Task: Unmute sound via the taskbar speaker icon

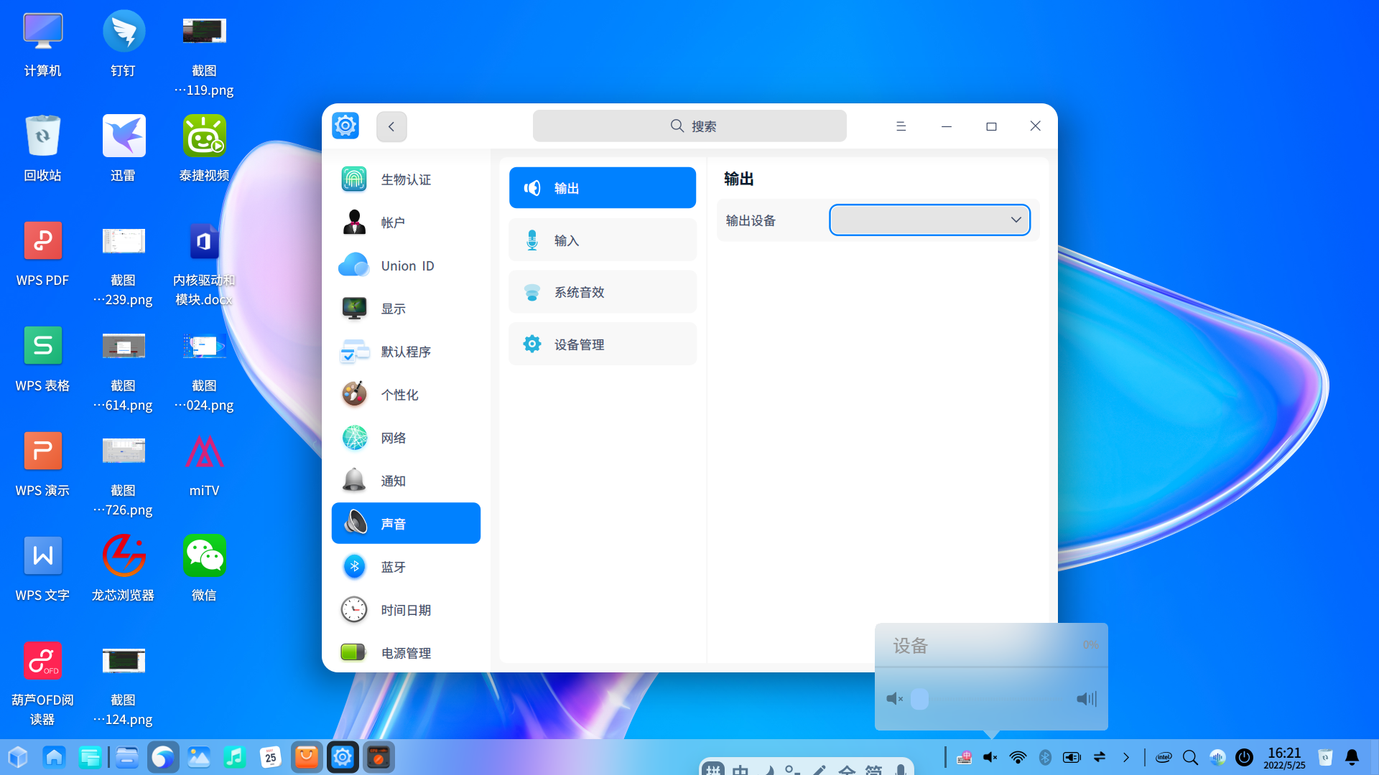Action: pyautogui.click(x=990, y=756)
